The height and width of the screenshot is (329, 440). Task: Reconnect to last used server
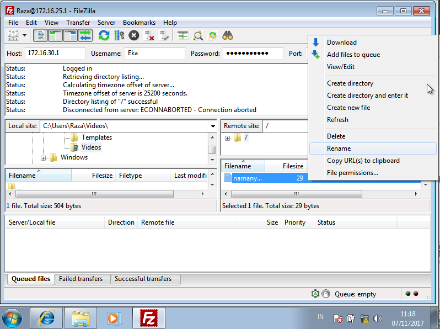coord(164,35)
